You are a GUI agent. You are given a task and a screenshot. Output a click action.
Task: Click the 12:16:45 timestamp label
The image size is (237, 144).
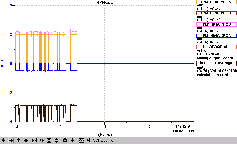(183, 127)
